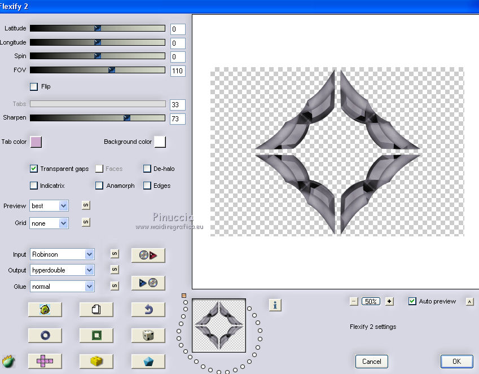Open the Input projection dropdown

[x=62, y=254]
